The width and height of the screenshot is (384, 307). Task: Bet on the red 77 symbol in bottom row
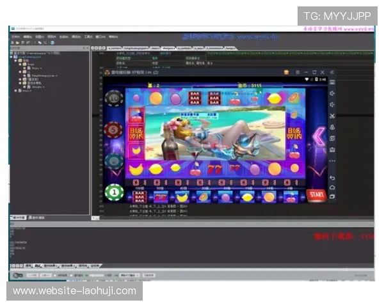click(x=161, y=196)
